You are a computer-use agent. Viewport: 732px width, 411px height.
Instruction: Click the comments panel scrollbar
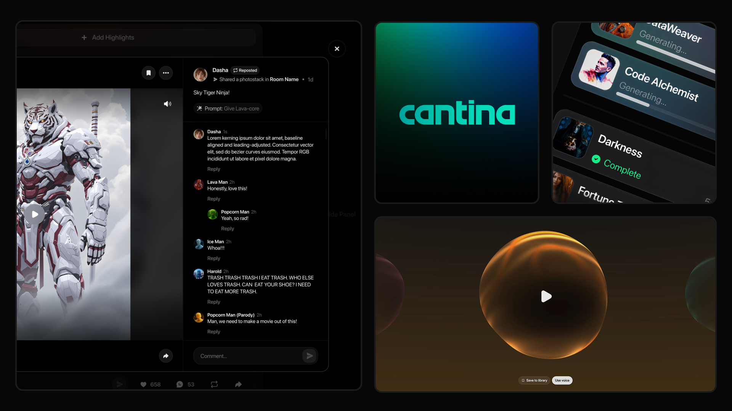[326, 134]
